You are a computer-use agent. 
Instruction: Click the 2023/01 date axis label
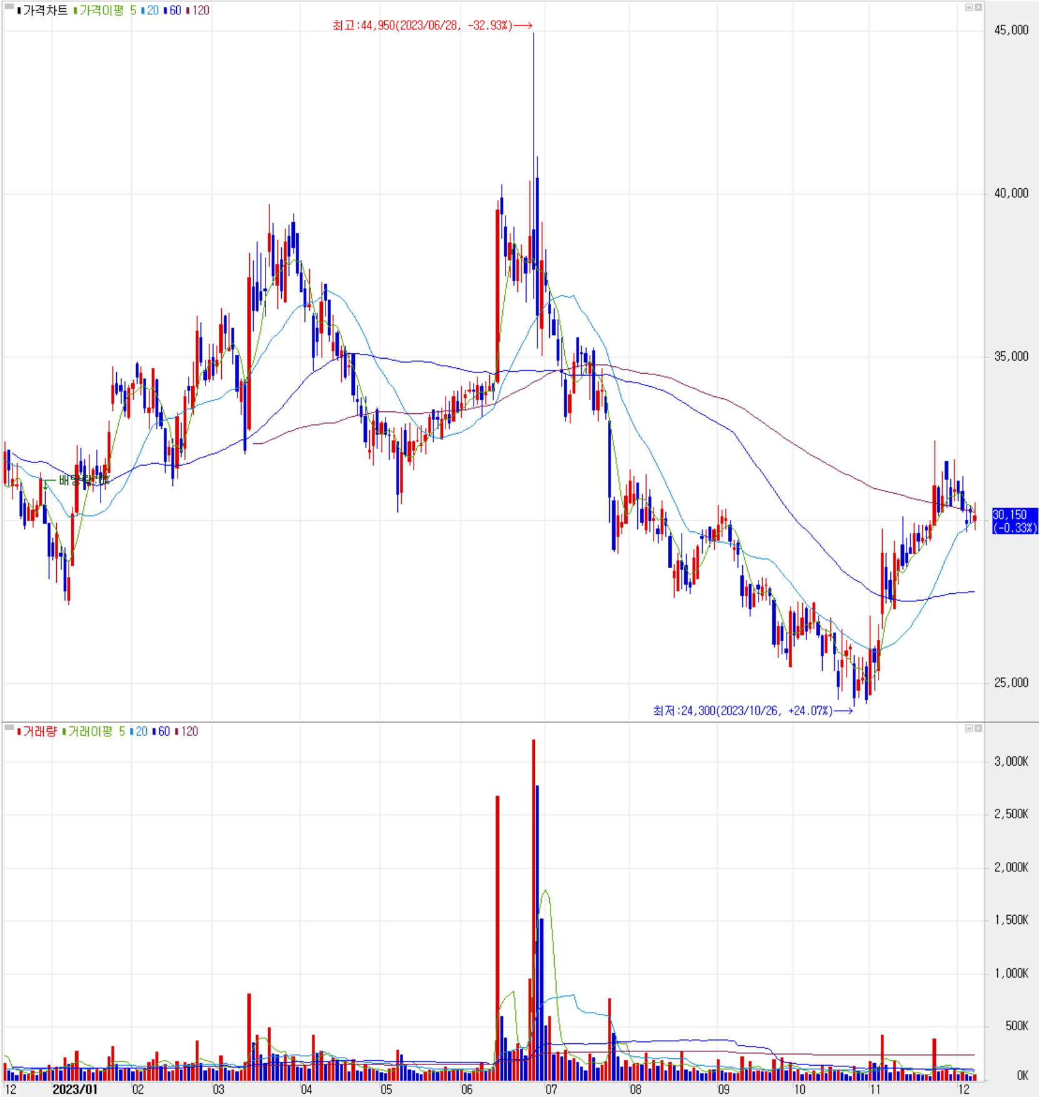74,1089
